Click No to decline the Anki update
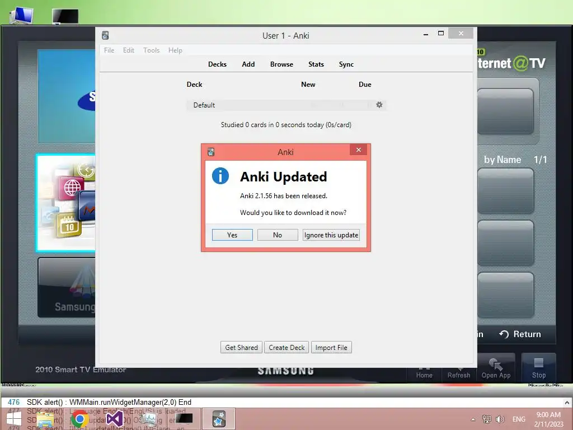This screenshot has width=573, height=430. pyautogui.click(x=278, y=235)
